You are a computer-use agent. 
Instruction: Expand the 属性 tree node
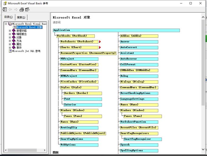[x=10, y=44]
